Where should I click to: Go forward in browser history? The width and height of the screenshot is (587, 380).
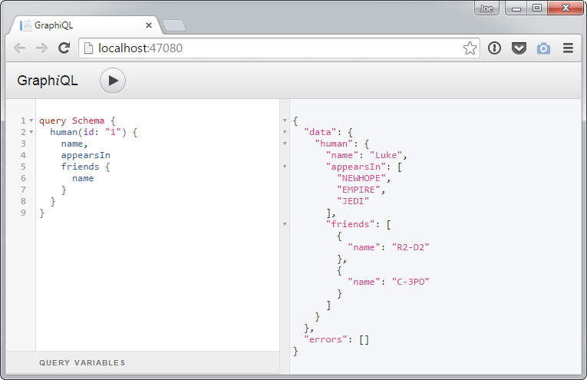pyautogui.click(x=41, y=48)
